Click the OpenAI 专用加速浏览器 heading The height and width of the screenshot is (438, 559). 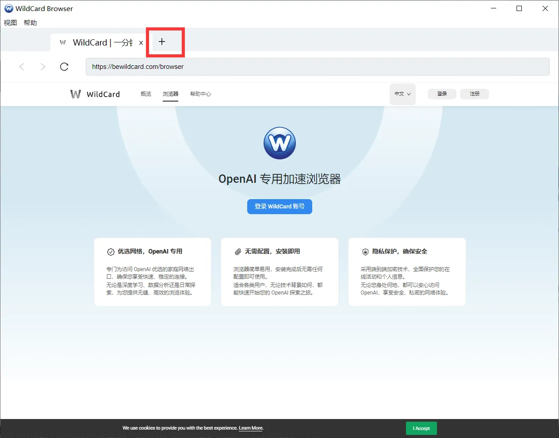coord(279,179)
